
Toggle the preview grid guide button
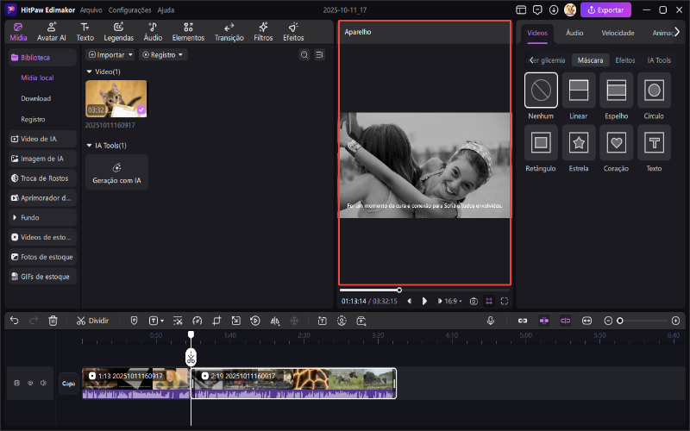click(489, 301)
